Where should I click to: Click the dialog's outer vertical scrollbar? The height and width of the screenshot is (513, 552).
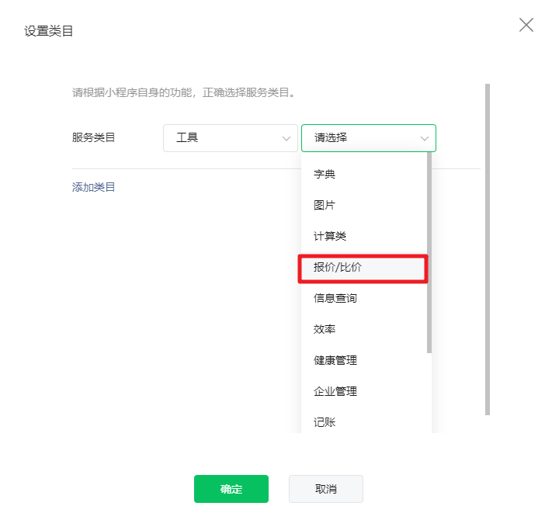point(488,249)
